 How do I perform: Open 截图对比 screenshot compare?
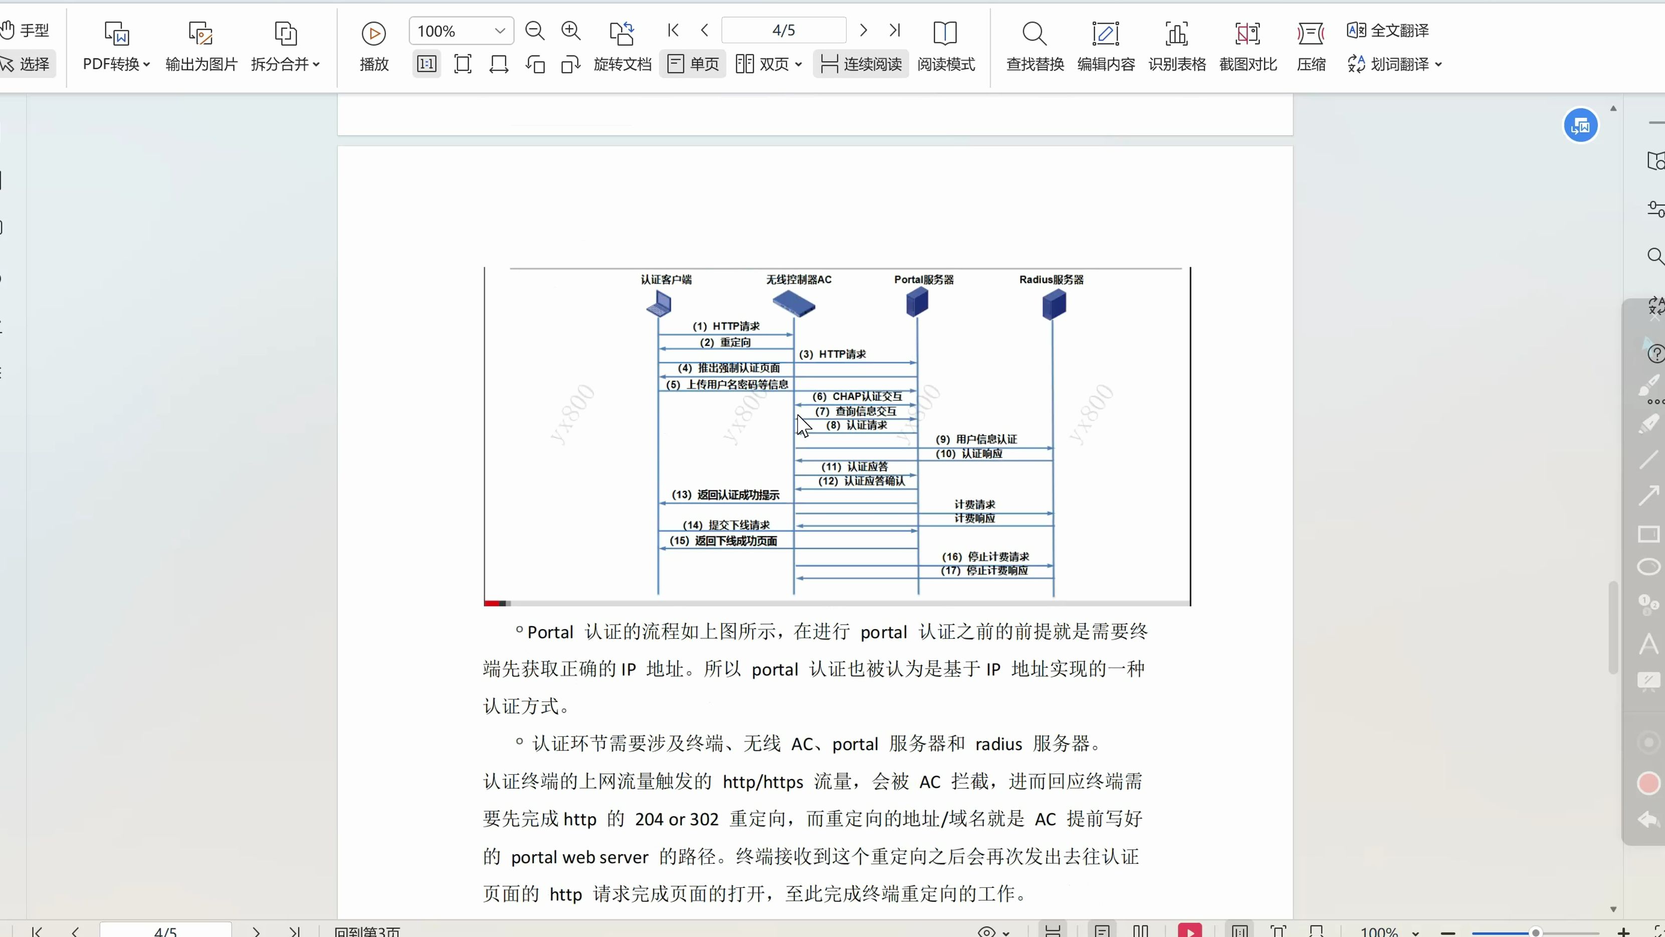click(1248, 47)
